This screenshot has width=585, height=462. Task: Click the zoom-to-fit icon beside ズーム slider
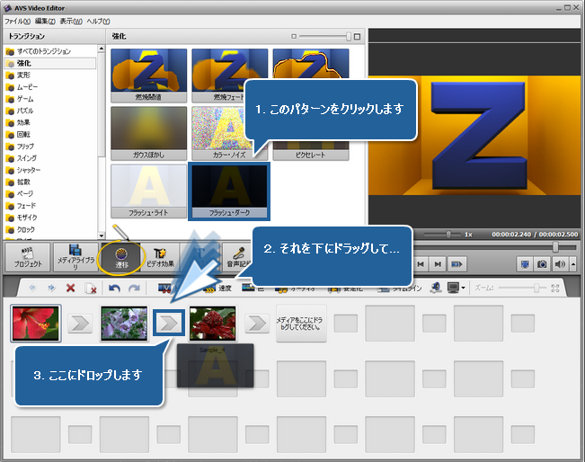click(555, 289)
